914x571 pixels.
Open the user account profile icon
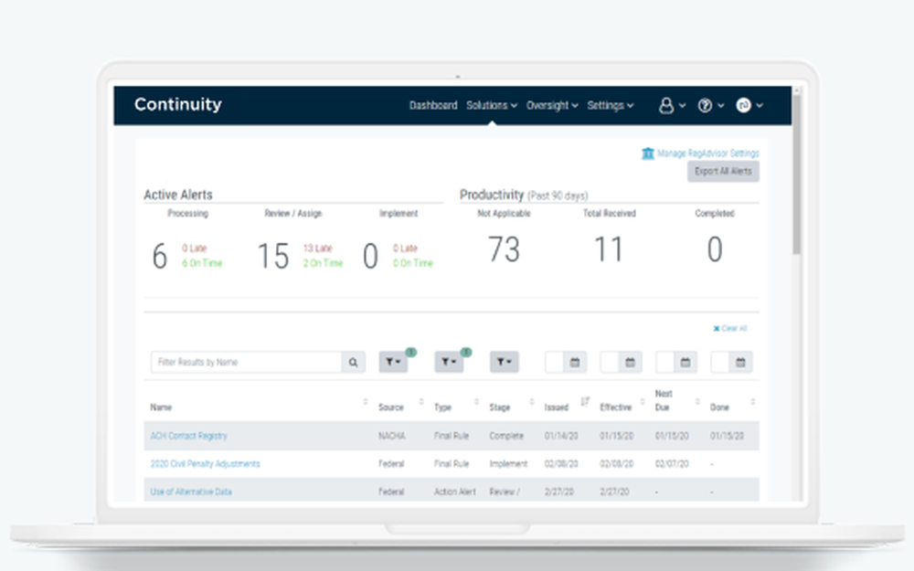(666, 106)
